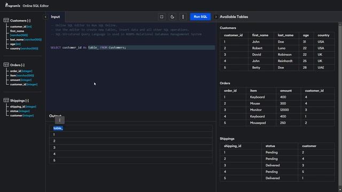Collapse the Customers table tree
The image size is (342, 192).
(x=29, y=21)
